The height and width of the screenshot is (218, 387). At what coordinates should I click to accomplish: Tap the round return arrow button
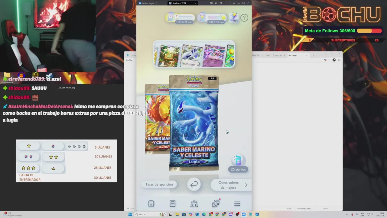point(194,184)
